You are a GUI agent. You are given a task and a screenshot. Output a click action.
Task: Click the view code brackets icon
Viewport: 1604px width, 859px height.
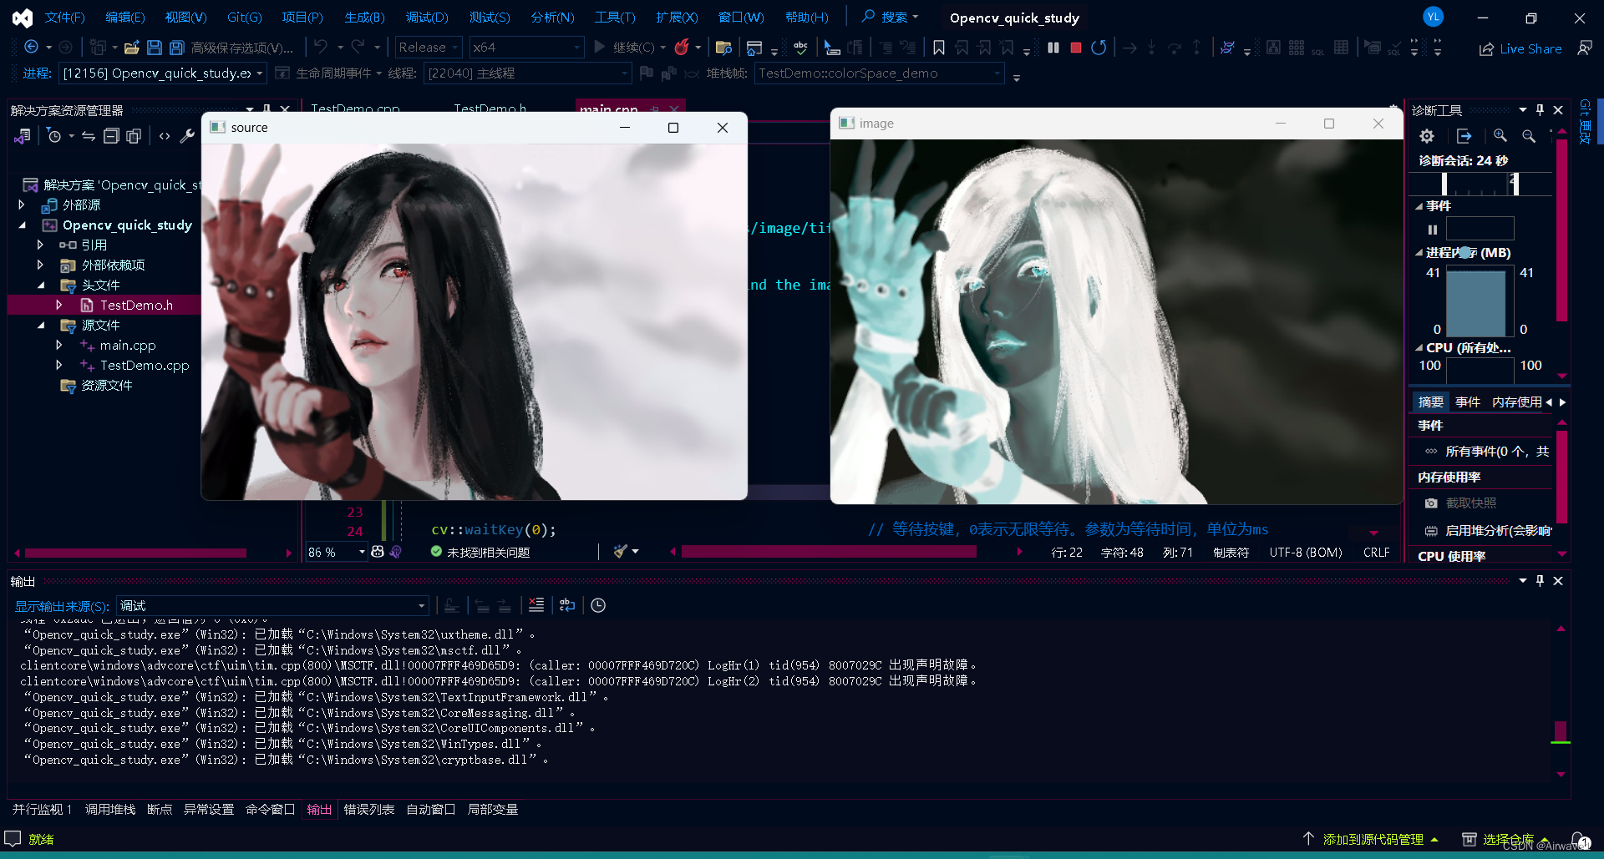tap(165, 135)
